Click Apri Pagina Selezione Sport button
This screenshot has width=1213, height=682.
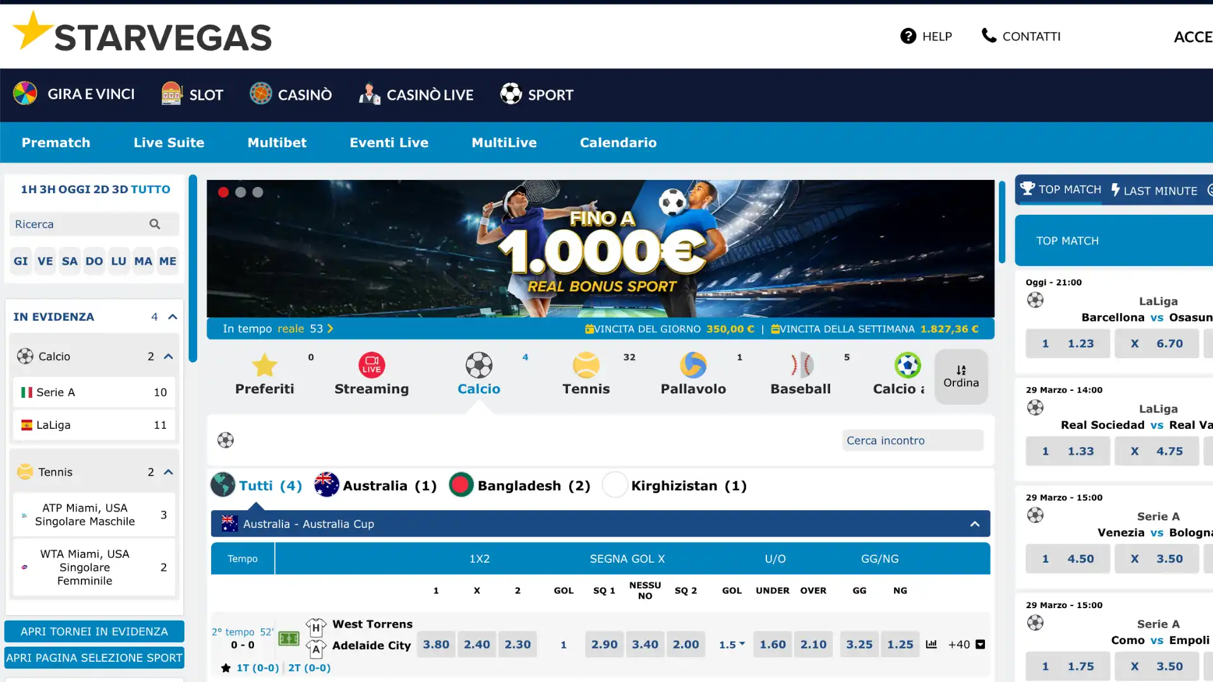coord(94,657)
